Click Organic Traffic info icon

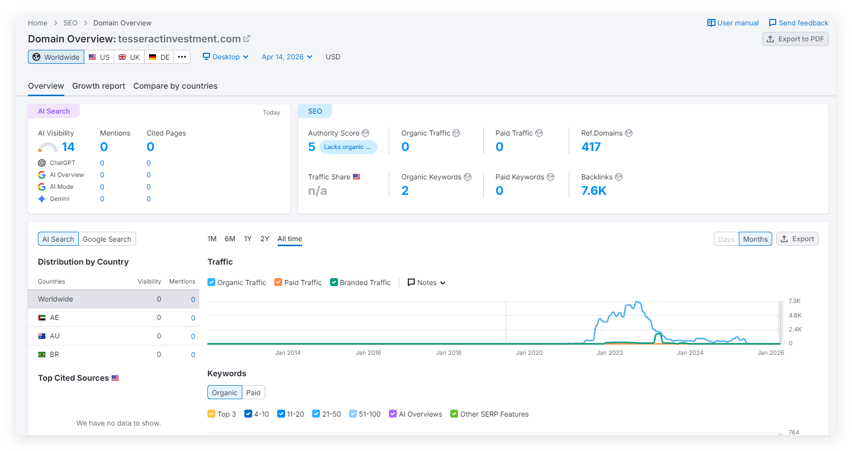456,133
